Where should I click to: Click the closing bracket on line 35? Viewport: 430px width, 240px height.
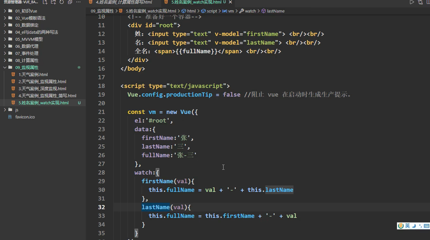click(x=136, y=233)
